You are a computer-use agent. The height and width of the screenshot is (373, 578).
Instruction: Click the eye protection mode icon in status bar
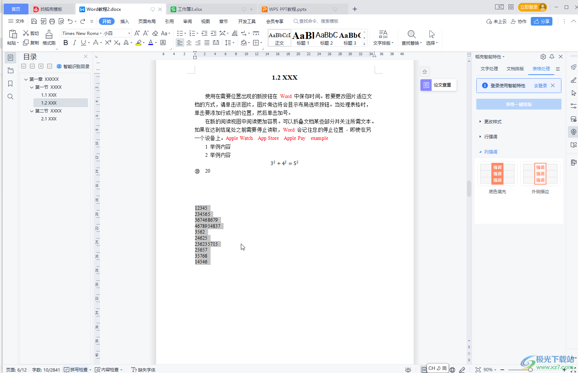pyautogui.click(x=408, y=370)
